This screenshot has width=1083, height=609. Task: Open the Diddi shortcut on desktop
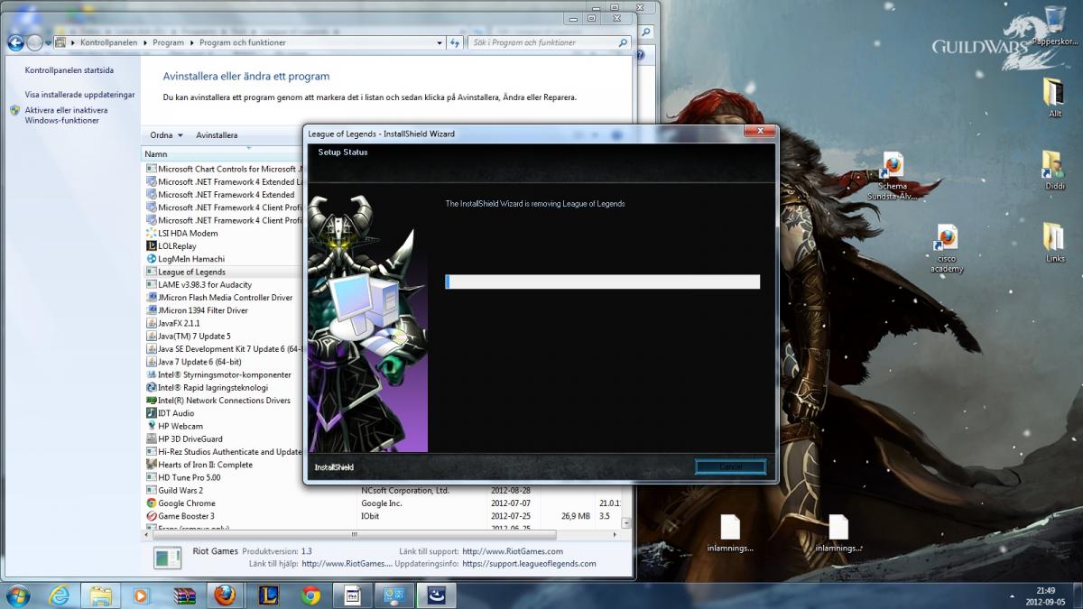pos(1054,171)
